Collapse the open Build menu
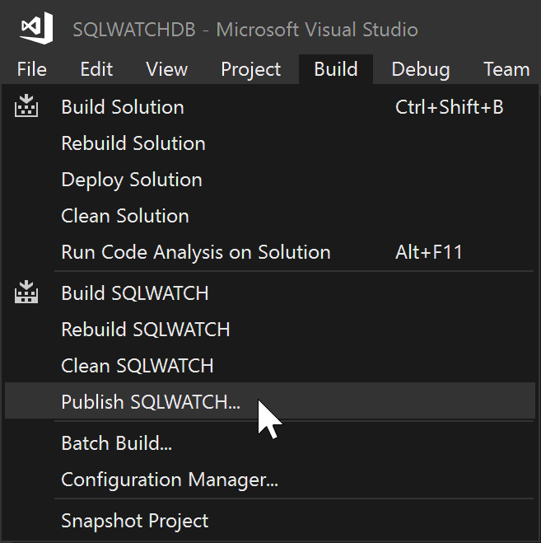 336,69
